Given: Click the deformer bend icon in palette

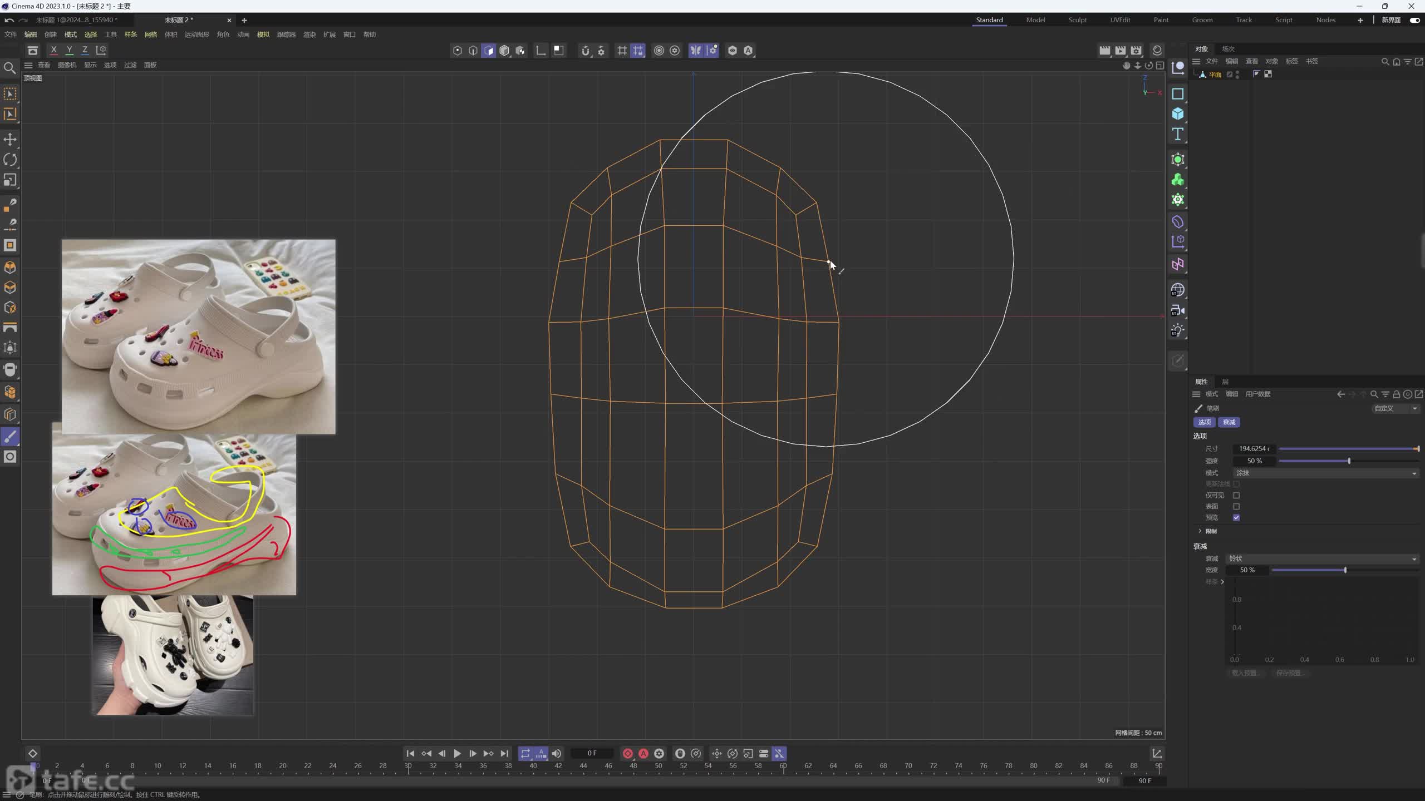Looking at the screenshot, I should pyautogui.click(x=1177, y=222).
